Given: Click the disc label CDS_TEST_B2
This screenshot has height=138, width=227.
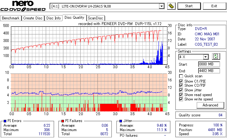Looking at the screenshot, I should click(206, 44).
